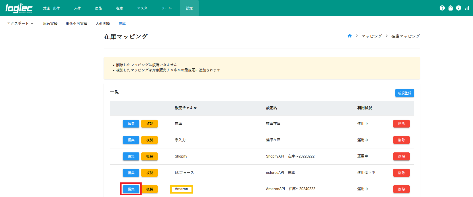This screenshot has height=197, width=473.
Task: Switch to the 入荷実績 tab
Action: click(x=103, y=24)
